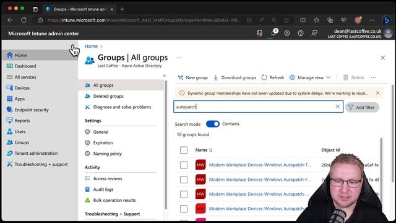The image size is (396, 223).
Task: Check the third Autopatch group row checkbox
Action: click(184, 194)
